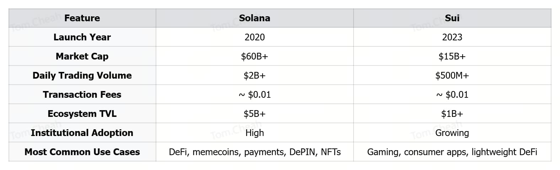Screen dimensions: 560x170
Task: Click Solana's launch year 2020 cell
Action: click(x=254, y=37)
